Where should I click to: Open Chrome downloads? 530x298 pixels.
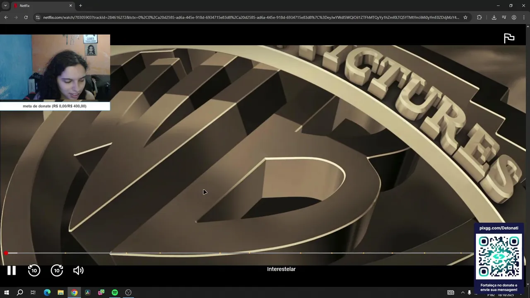494,17
